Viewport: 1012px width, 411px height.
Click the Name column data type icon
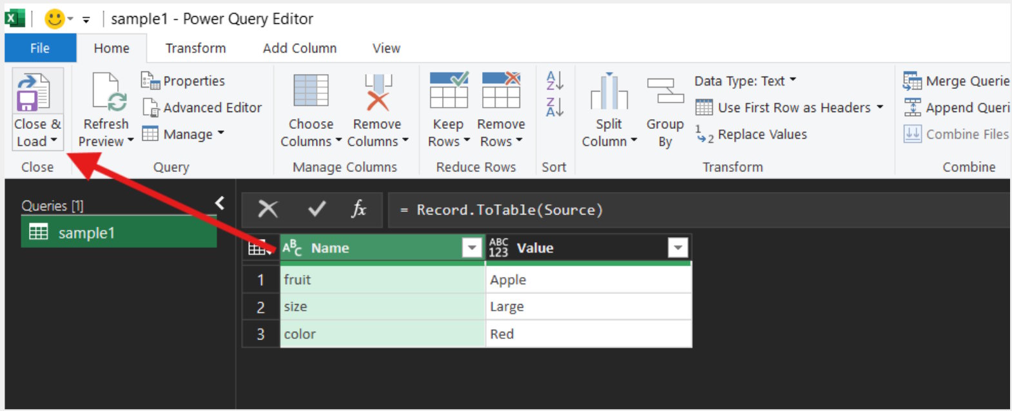[292, 247]
